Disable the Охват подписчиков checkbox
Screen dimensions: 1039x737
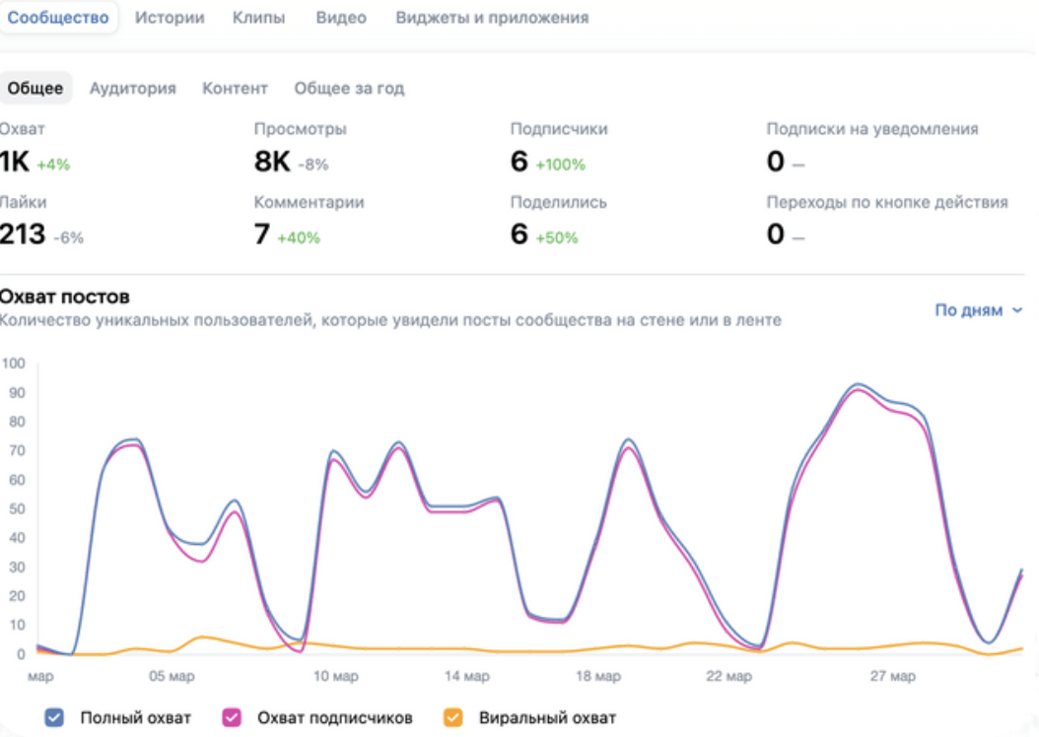234,717
